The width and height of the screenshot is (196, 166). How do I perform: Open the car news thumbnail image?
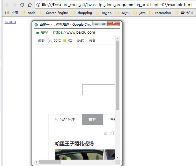[x=79, y=155]
